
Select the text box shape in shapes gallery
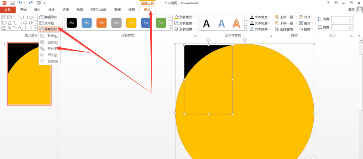pyautogui.click(x=4, y=17)
